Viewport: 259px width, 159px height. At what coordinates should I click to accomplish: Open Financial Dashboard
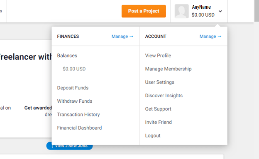click(x=79, y=128)
